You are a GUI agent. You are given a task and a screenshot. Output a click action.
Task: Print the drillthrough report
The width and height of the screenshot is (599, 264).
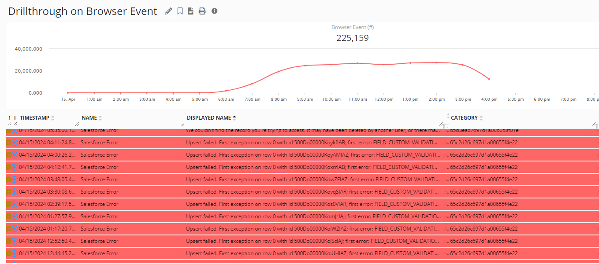202,11
